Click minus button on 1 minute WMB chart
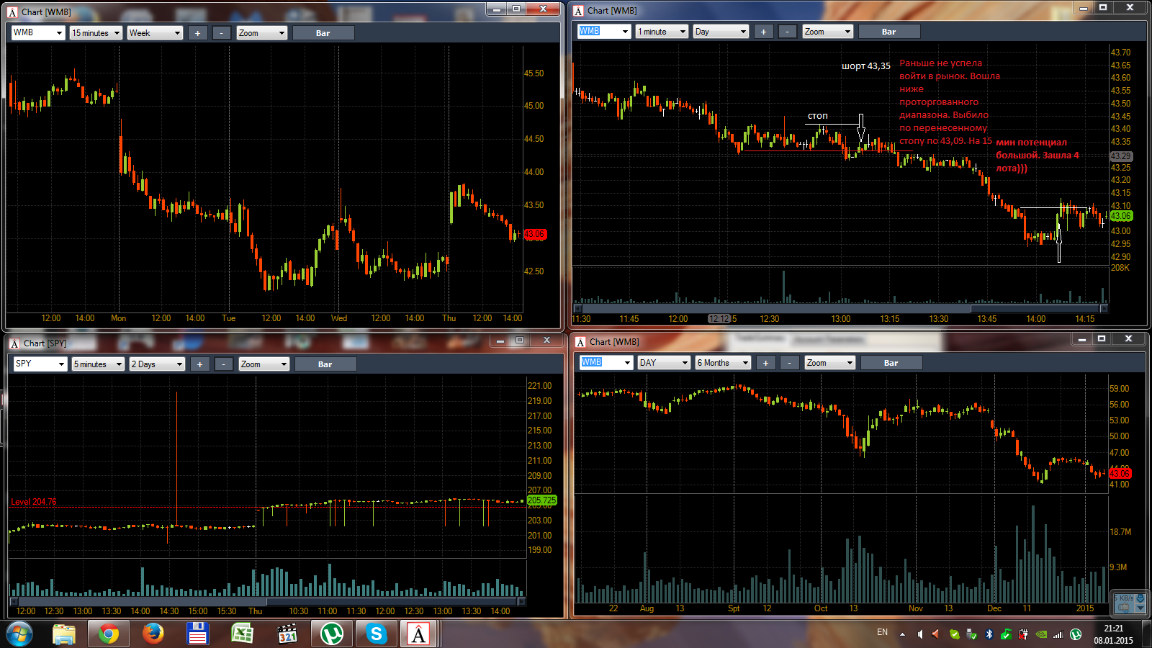The width and height of the screenshot is (1152, 648). (788, 32)
